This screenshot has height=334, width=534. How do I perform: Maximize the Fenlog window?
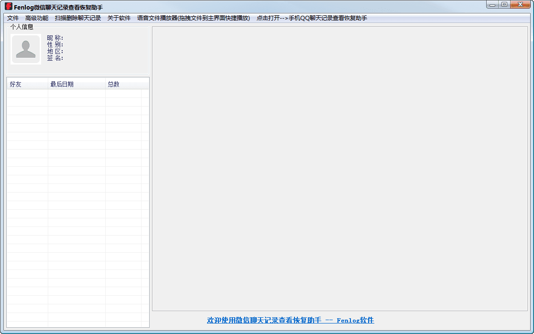pos(504,5)
